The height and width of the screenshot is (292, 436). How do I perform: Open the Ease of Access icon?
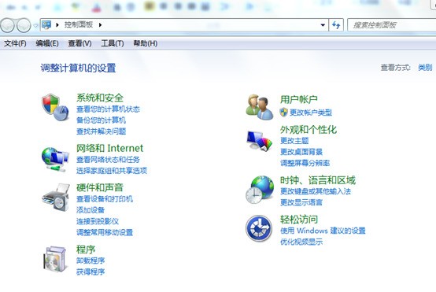pos(259,228)
